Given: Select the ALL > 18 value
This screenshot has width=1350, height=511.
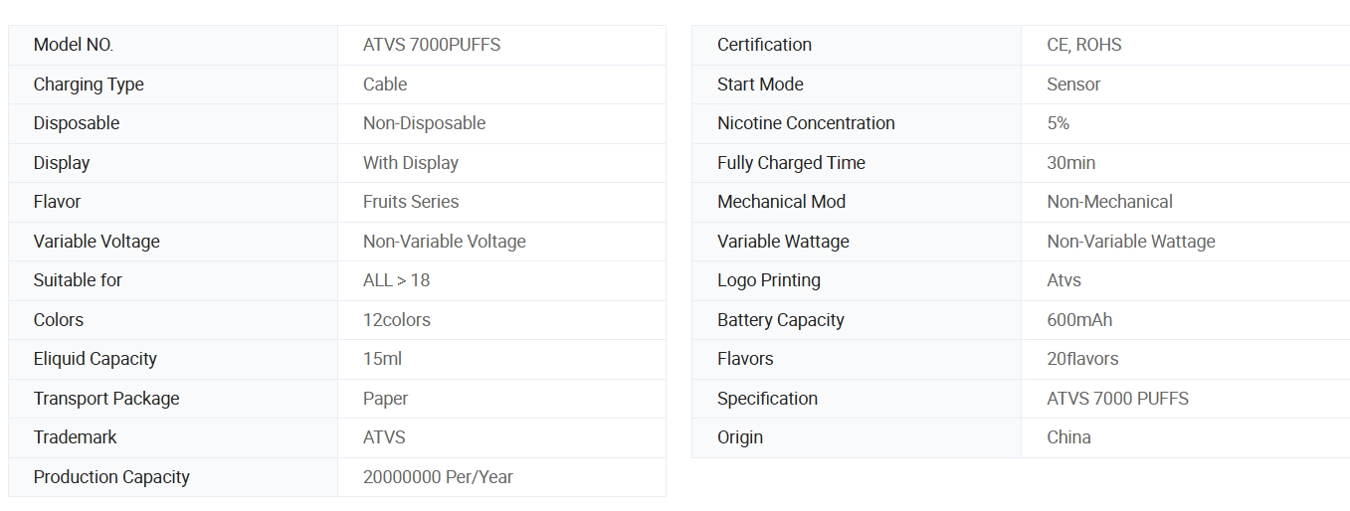Looking at the screenshot, I should click(x=396, y=280).
